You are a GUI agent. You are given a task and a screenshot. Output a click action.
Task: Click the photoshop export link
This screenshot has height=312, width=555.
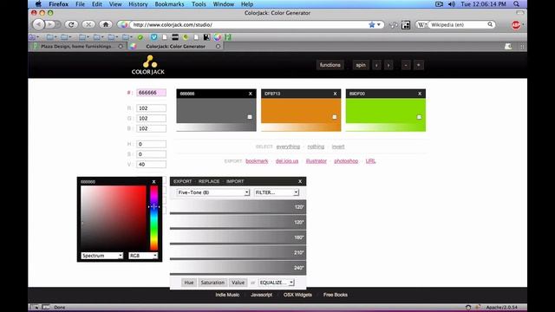[x=346, y=161]
